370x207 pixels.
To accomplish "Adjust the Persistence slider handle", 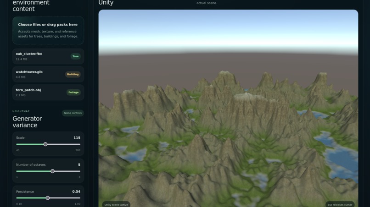I will coord(48,198).
